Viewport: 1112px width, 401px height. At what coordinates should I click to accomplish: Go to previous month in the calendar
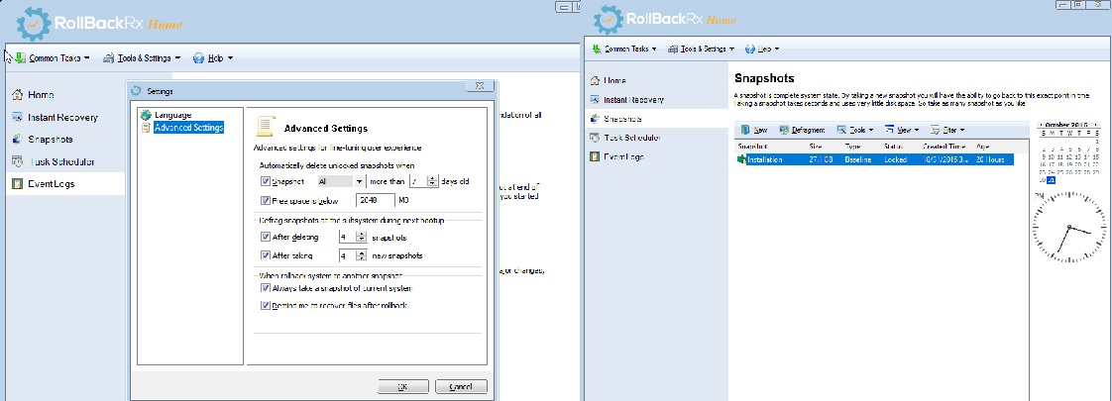[1041, 124]
